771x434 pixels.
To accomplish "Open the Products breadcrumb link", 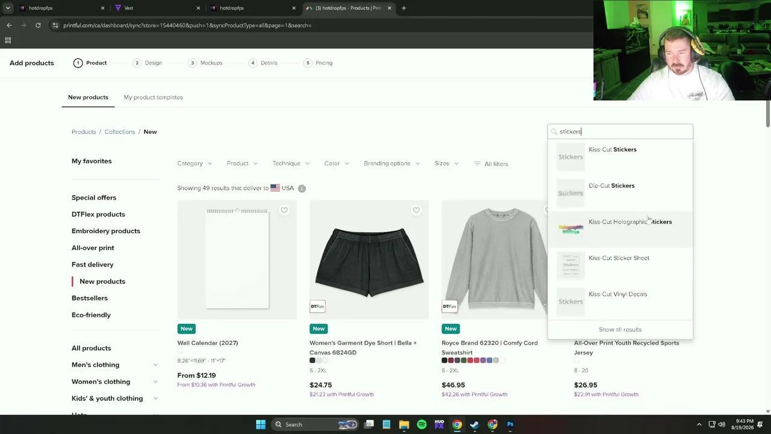I will pos(84,131).
